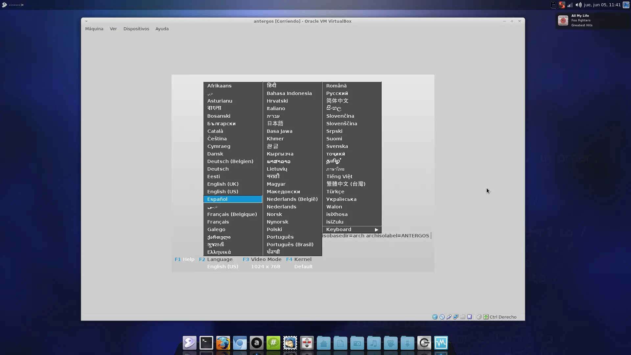Viewport: 631px width, 355px height.
Task: Click F4 Kernel option
Action: click(299, 259)
